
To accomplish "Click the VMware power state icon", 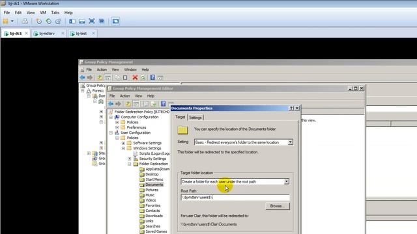I will coord(5,21).
